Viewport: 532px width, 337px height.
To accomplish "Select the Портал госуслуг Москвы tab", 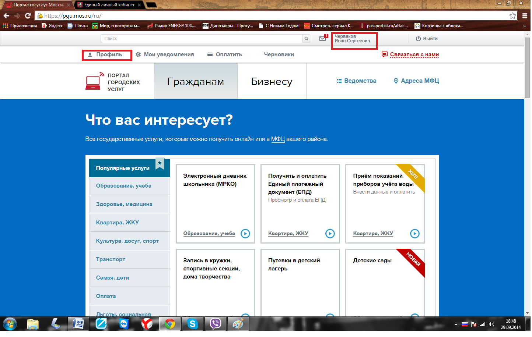I will click(38, 5).
